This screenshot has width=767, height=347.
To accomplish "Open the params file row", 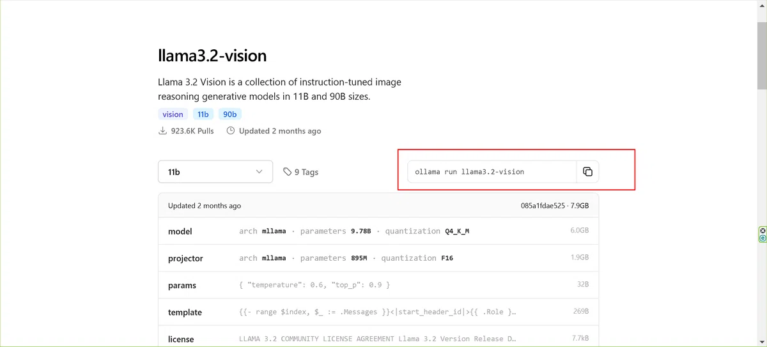I will point(378,285).
